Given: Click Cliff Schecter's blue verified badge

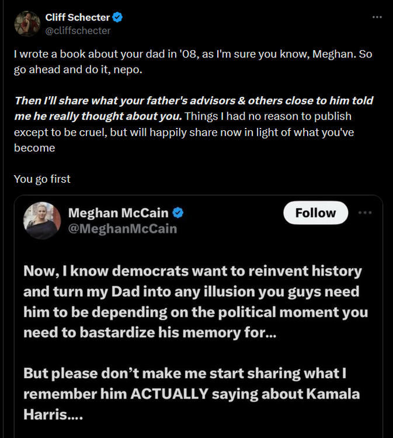Looking at the screenshot, I should coord(117,17).
